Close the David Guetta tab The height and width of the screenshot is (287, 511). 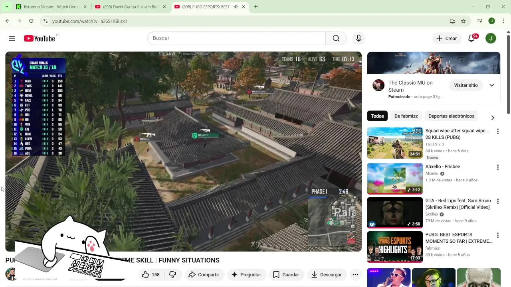pos(164,7)
